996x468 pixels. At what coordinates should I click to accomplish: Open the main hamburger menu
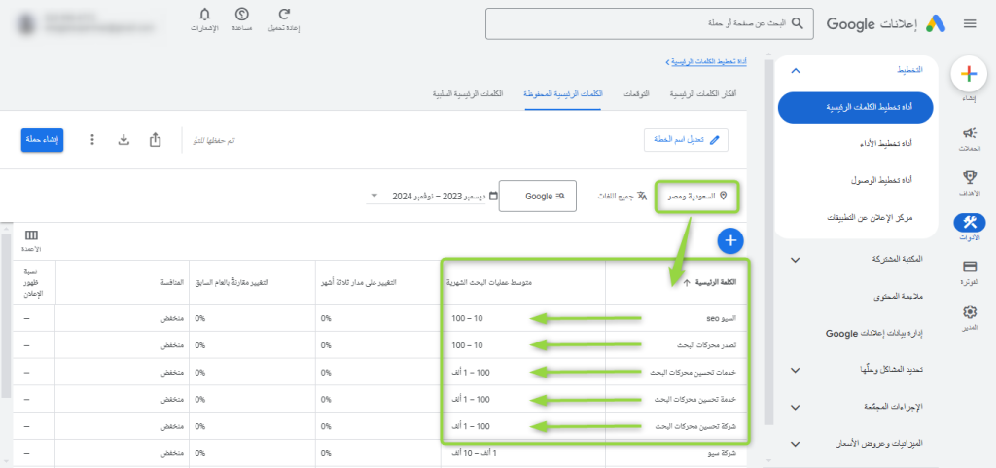[969, 23]
